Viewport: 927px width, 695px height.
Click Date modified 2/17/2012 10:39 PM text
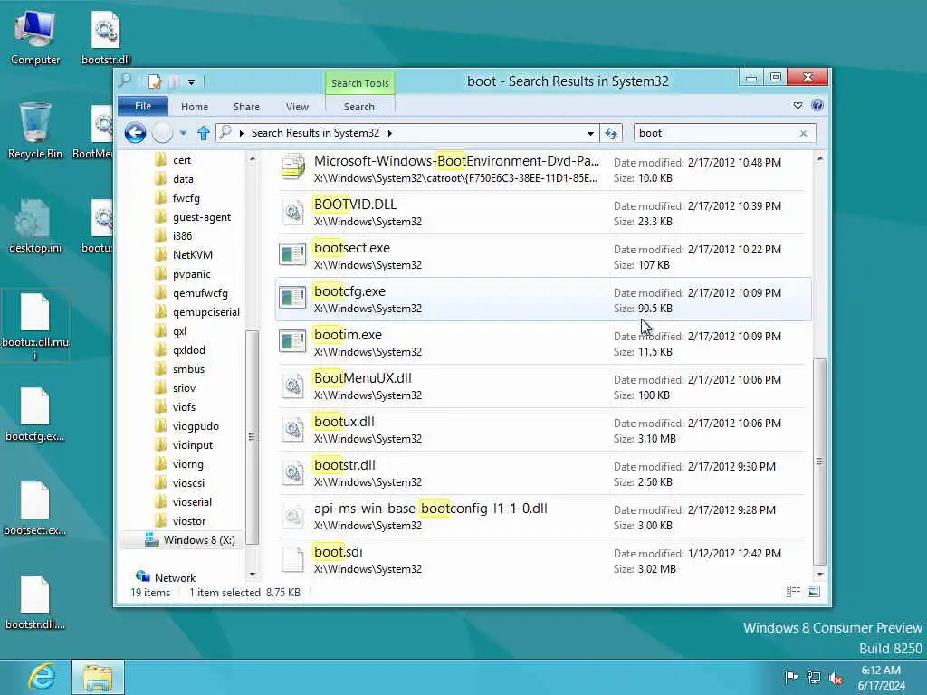[x=698, y=205]
